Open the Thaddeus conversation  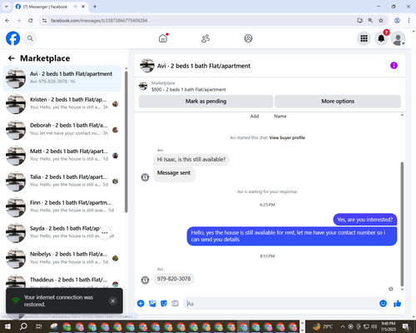click(62, 281)
